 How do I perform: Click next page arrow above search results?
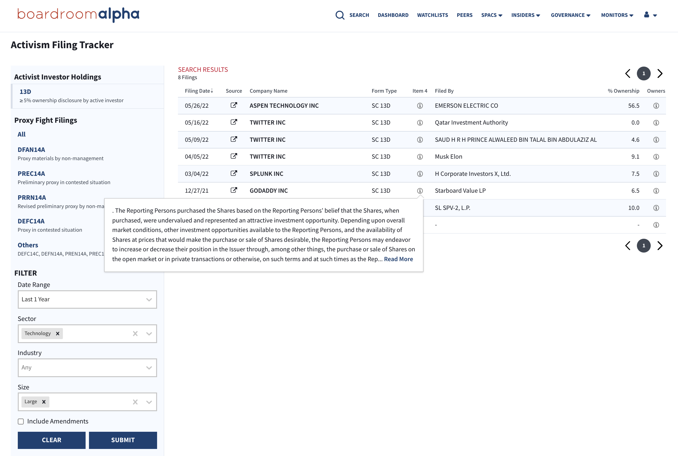pos(660,73)
